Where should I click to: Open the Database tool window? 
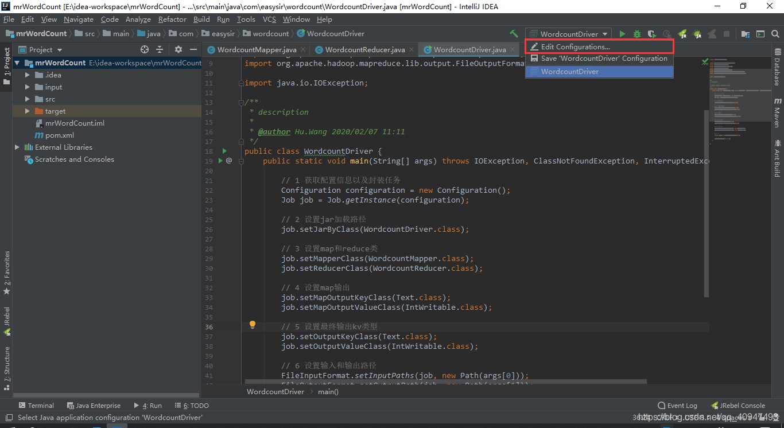[x=778, y=68]
